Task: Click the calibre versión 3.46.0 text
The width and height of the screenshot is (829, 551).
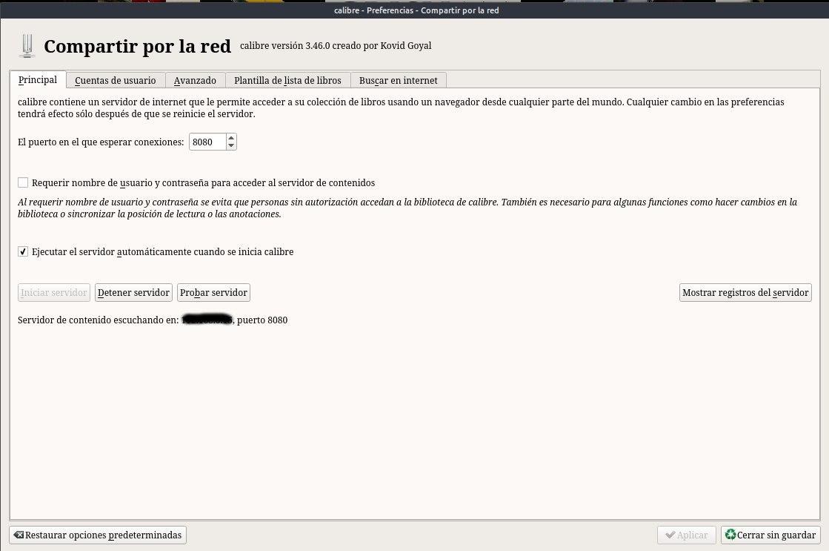Action: click(336, 45)
